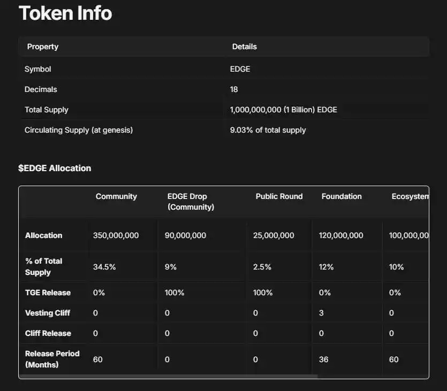The width and height of the screenshot is (447, 391).
Task: Select the EDGE Drop (Community) column header
Action: point(191,202)
